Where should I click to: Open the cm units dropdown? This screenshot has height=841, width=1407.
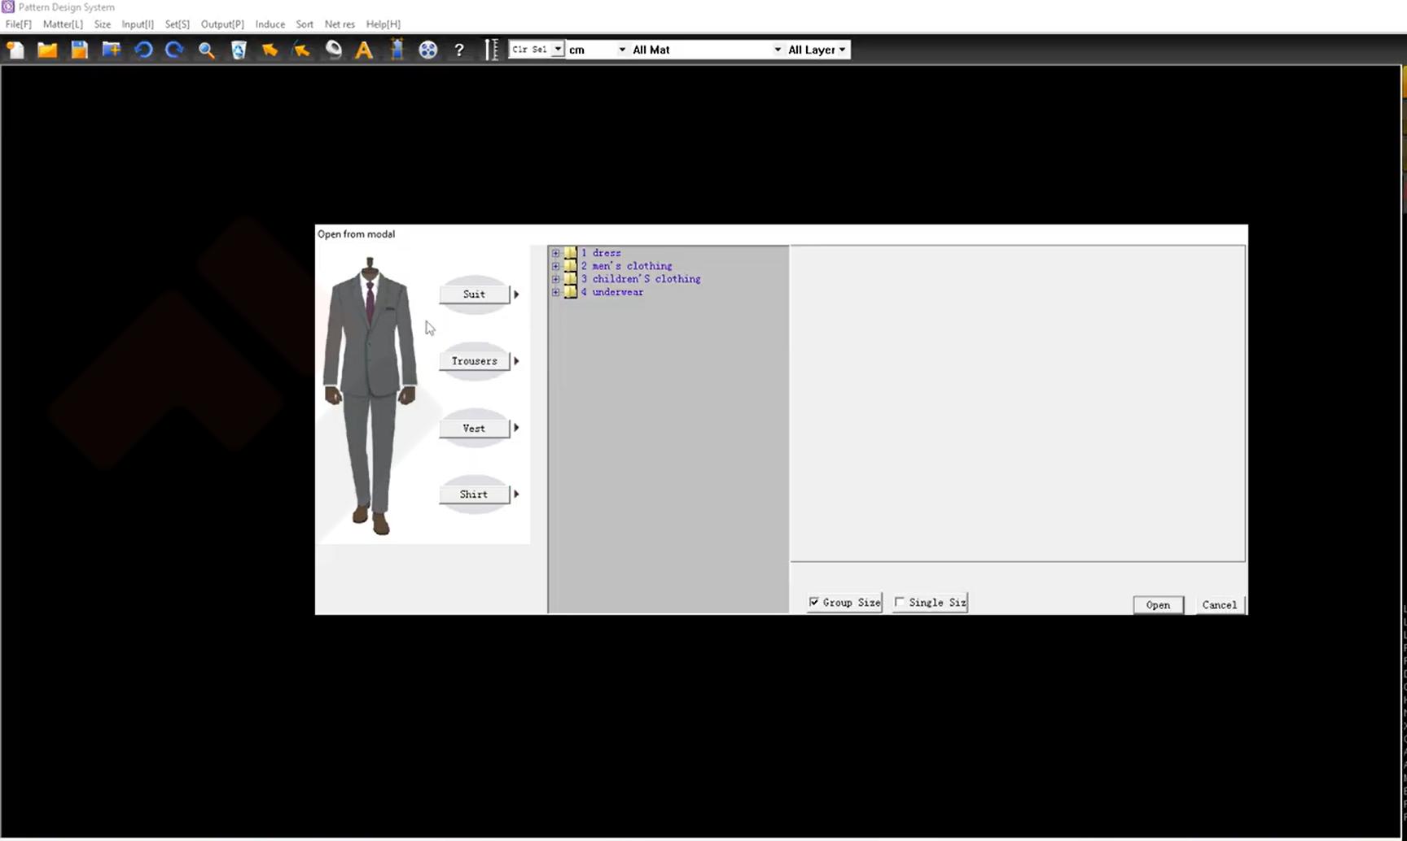(x=621, y=50)
